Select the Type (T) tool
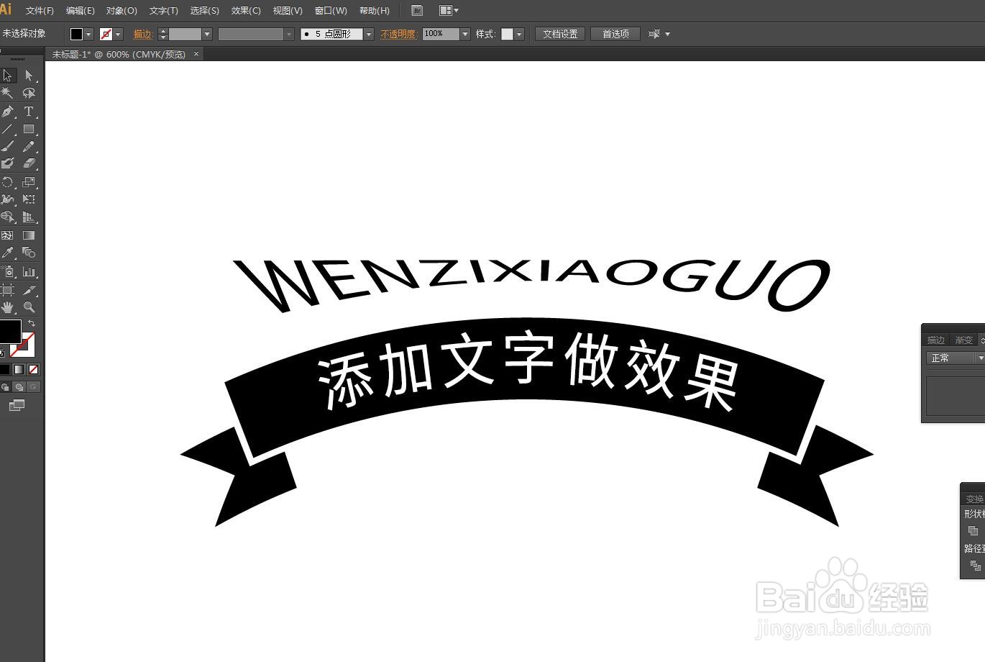The width and height of the screenshot is (985, 662). tap(29, 112)
